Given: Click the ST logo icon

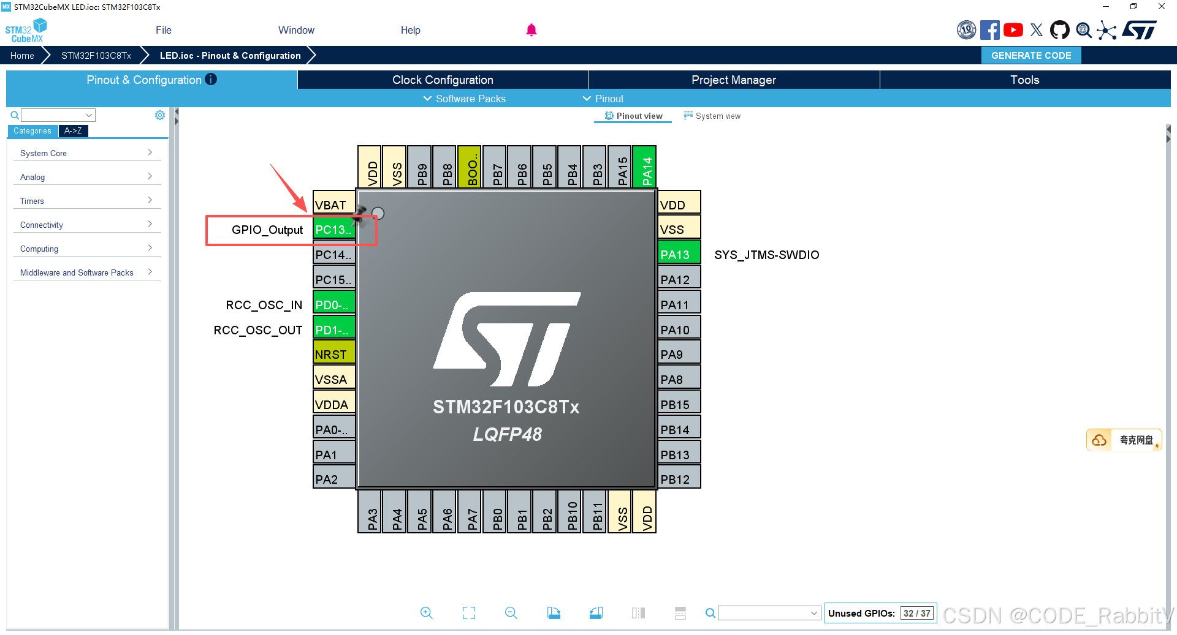Looking at the screenshot, I should pyautogui.click(x=1139, y=30).
